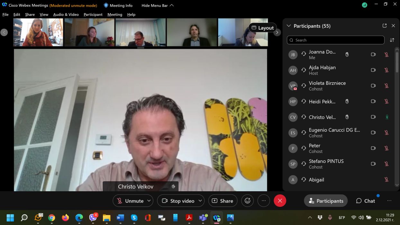Click the more options ellipsis in the meeting controls
This screenshot has width=400, height=225.
(264, 201)
